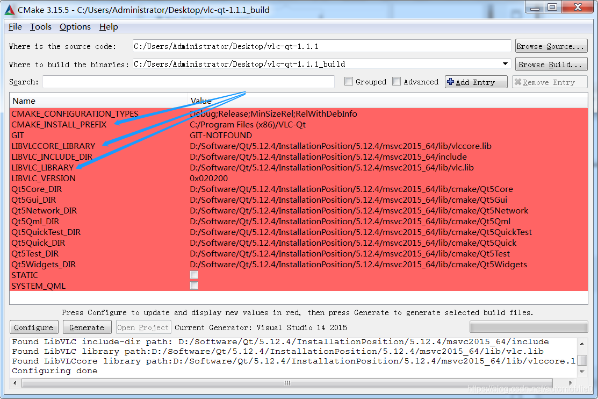Select the Qt5Quick_DIR entry
Screen dimensions: 598x399
click(38, 243)
